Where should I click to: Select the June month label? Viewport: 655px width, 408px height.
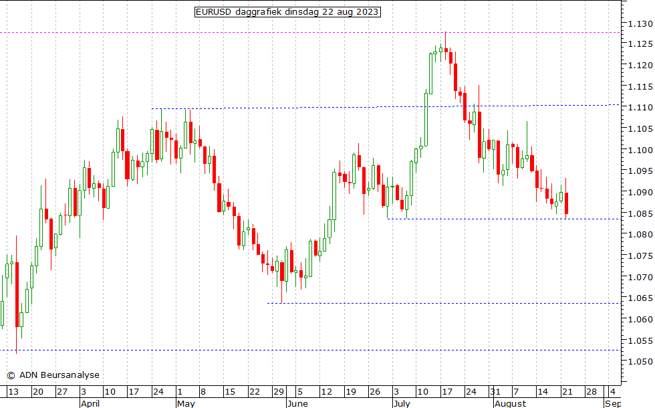coord(296,403)
